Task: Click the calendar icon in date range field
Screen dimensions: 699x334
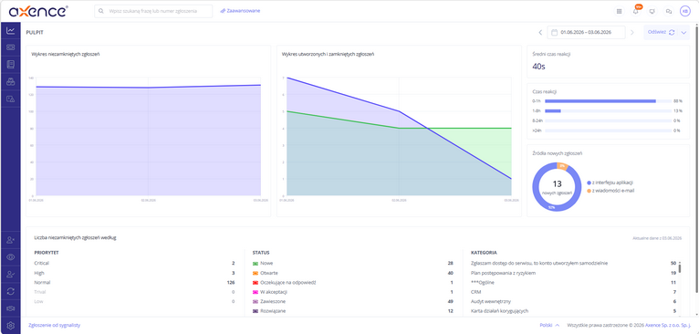Action: pos(555,32)
